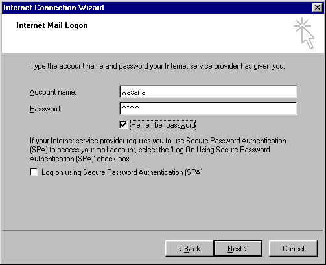The image size is (326, 265).
Task: Click the wasana text in account field
Action: 134,92
